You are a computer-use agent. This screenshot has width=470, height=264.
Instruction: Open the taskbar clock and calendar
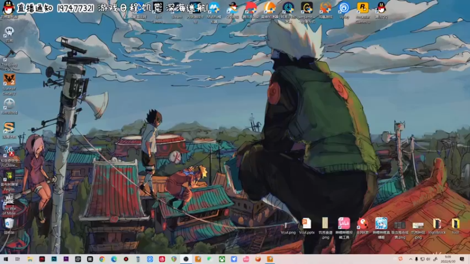(x=448, y=259)
